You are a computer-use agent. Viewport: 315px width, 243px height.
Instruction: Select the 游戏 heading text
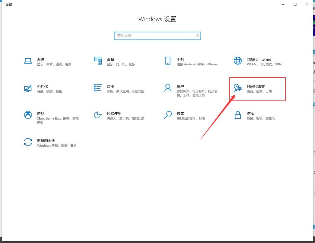click(41, 114)
